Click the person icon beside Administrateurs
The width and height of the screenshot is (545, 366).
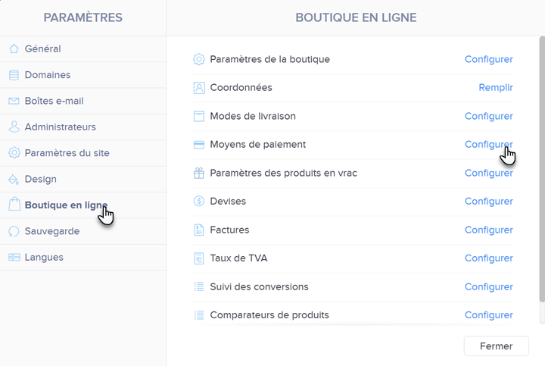point(14,127)
